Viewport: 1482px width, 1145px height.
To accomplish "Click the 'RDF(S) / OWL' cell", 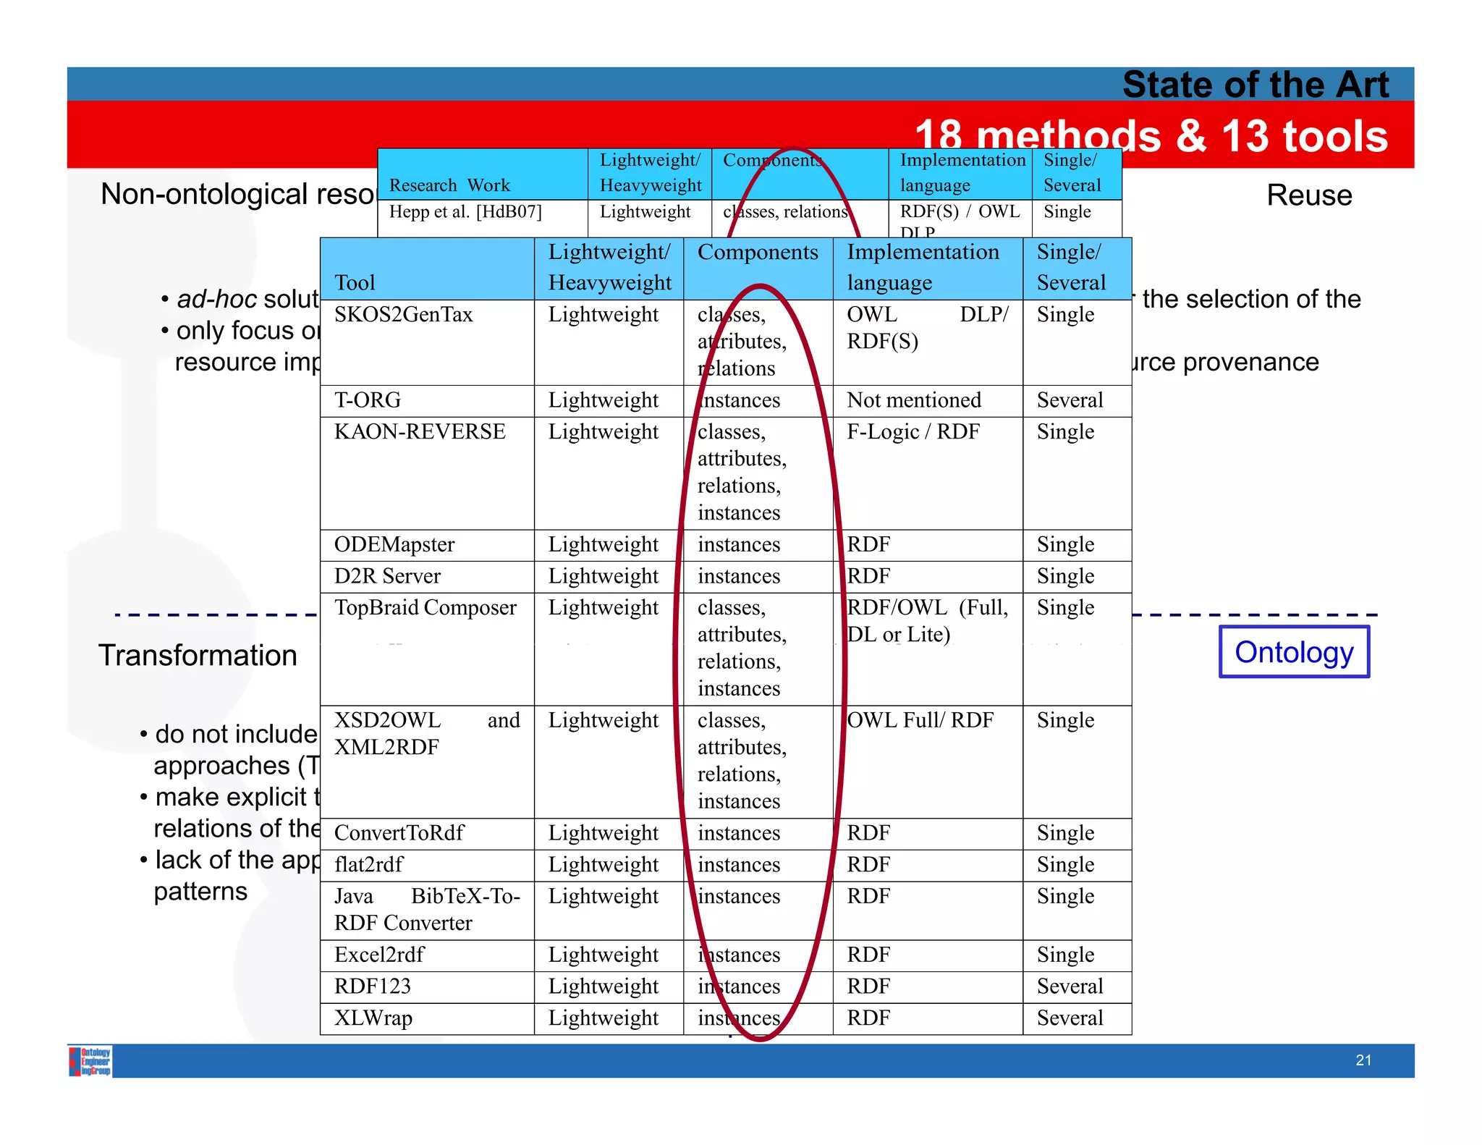I will (x=960, y=218).
